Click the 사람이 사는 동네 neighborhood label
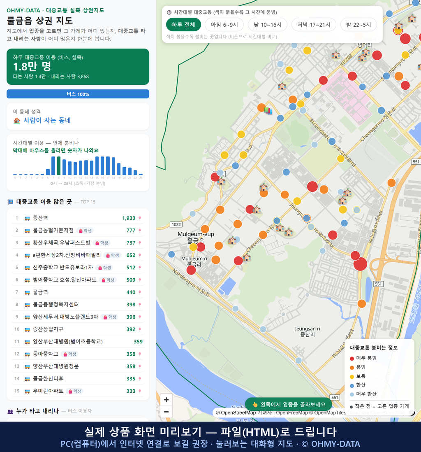Viewport: 421px width, 452px height. click(47, 121)
